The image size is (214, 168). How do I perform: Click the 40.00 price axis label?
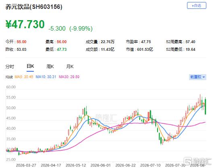(x=11, y=129)
